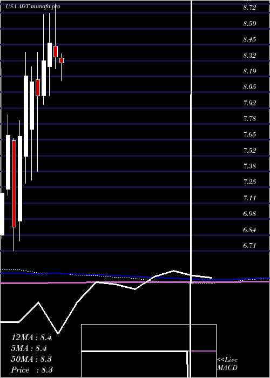
Task: Click the 12MA : 8.4 reading
Action: [x=31, y=337]
